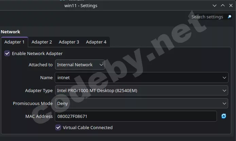Click the intnet network name text
236x141 pixels.
(64, 77)
